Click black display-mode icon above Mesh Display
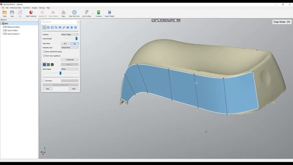The image size is (293, 165). coord(52,65)
